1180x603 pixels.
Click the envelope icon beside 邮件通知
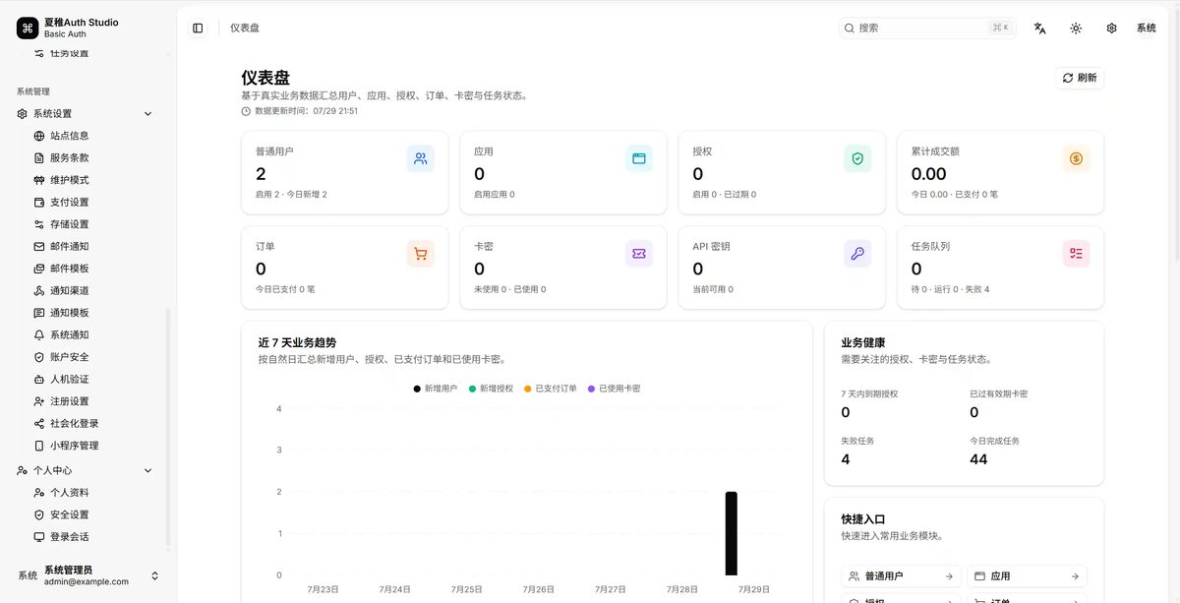(39, 246)
